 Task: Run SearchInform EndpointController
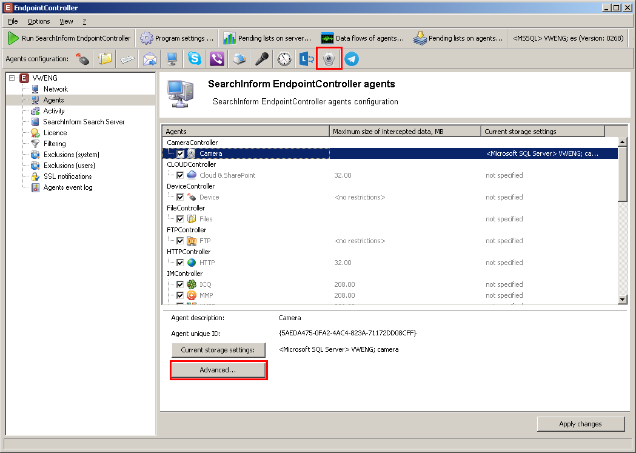pos(69,38)
